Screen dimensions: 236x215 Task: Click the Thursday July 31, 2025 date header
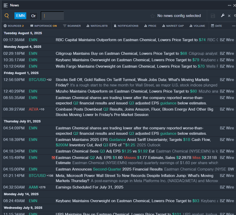click(x=22, y=121)
